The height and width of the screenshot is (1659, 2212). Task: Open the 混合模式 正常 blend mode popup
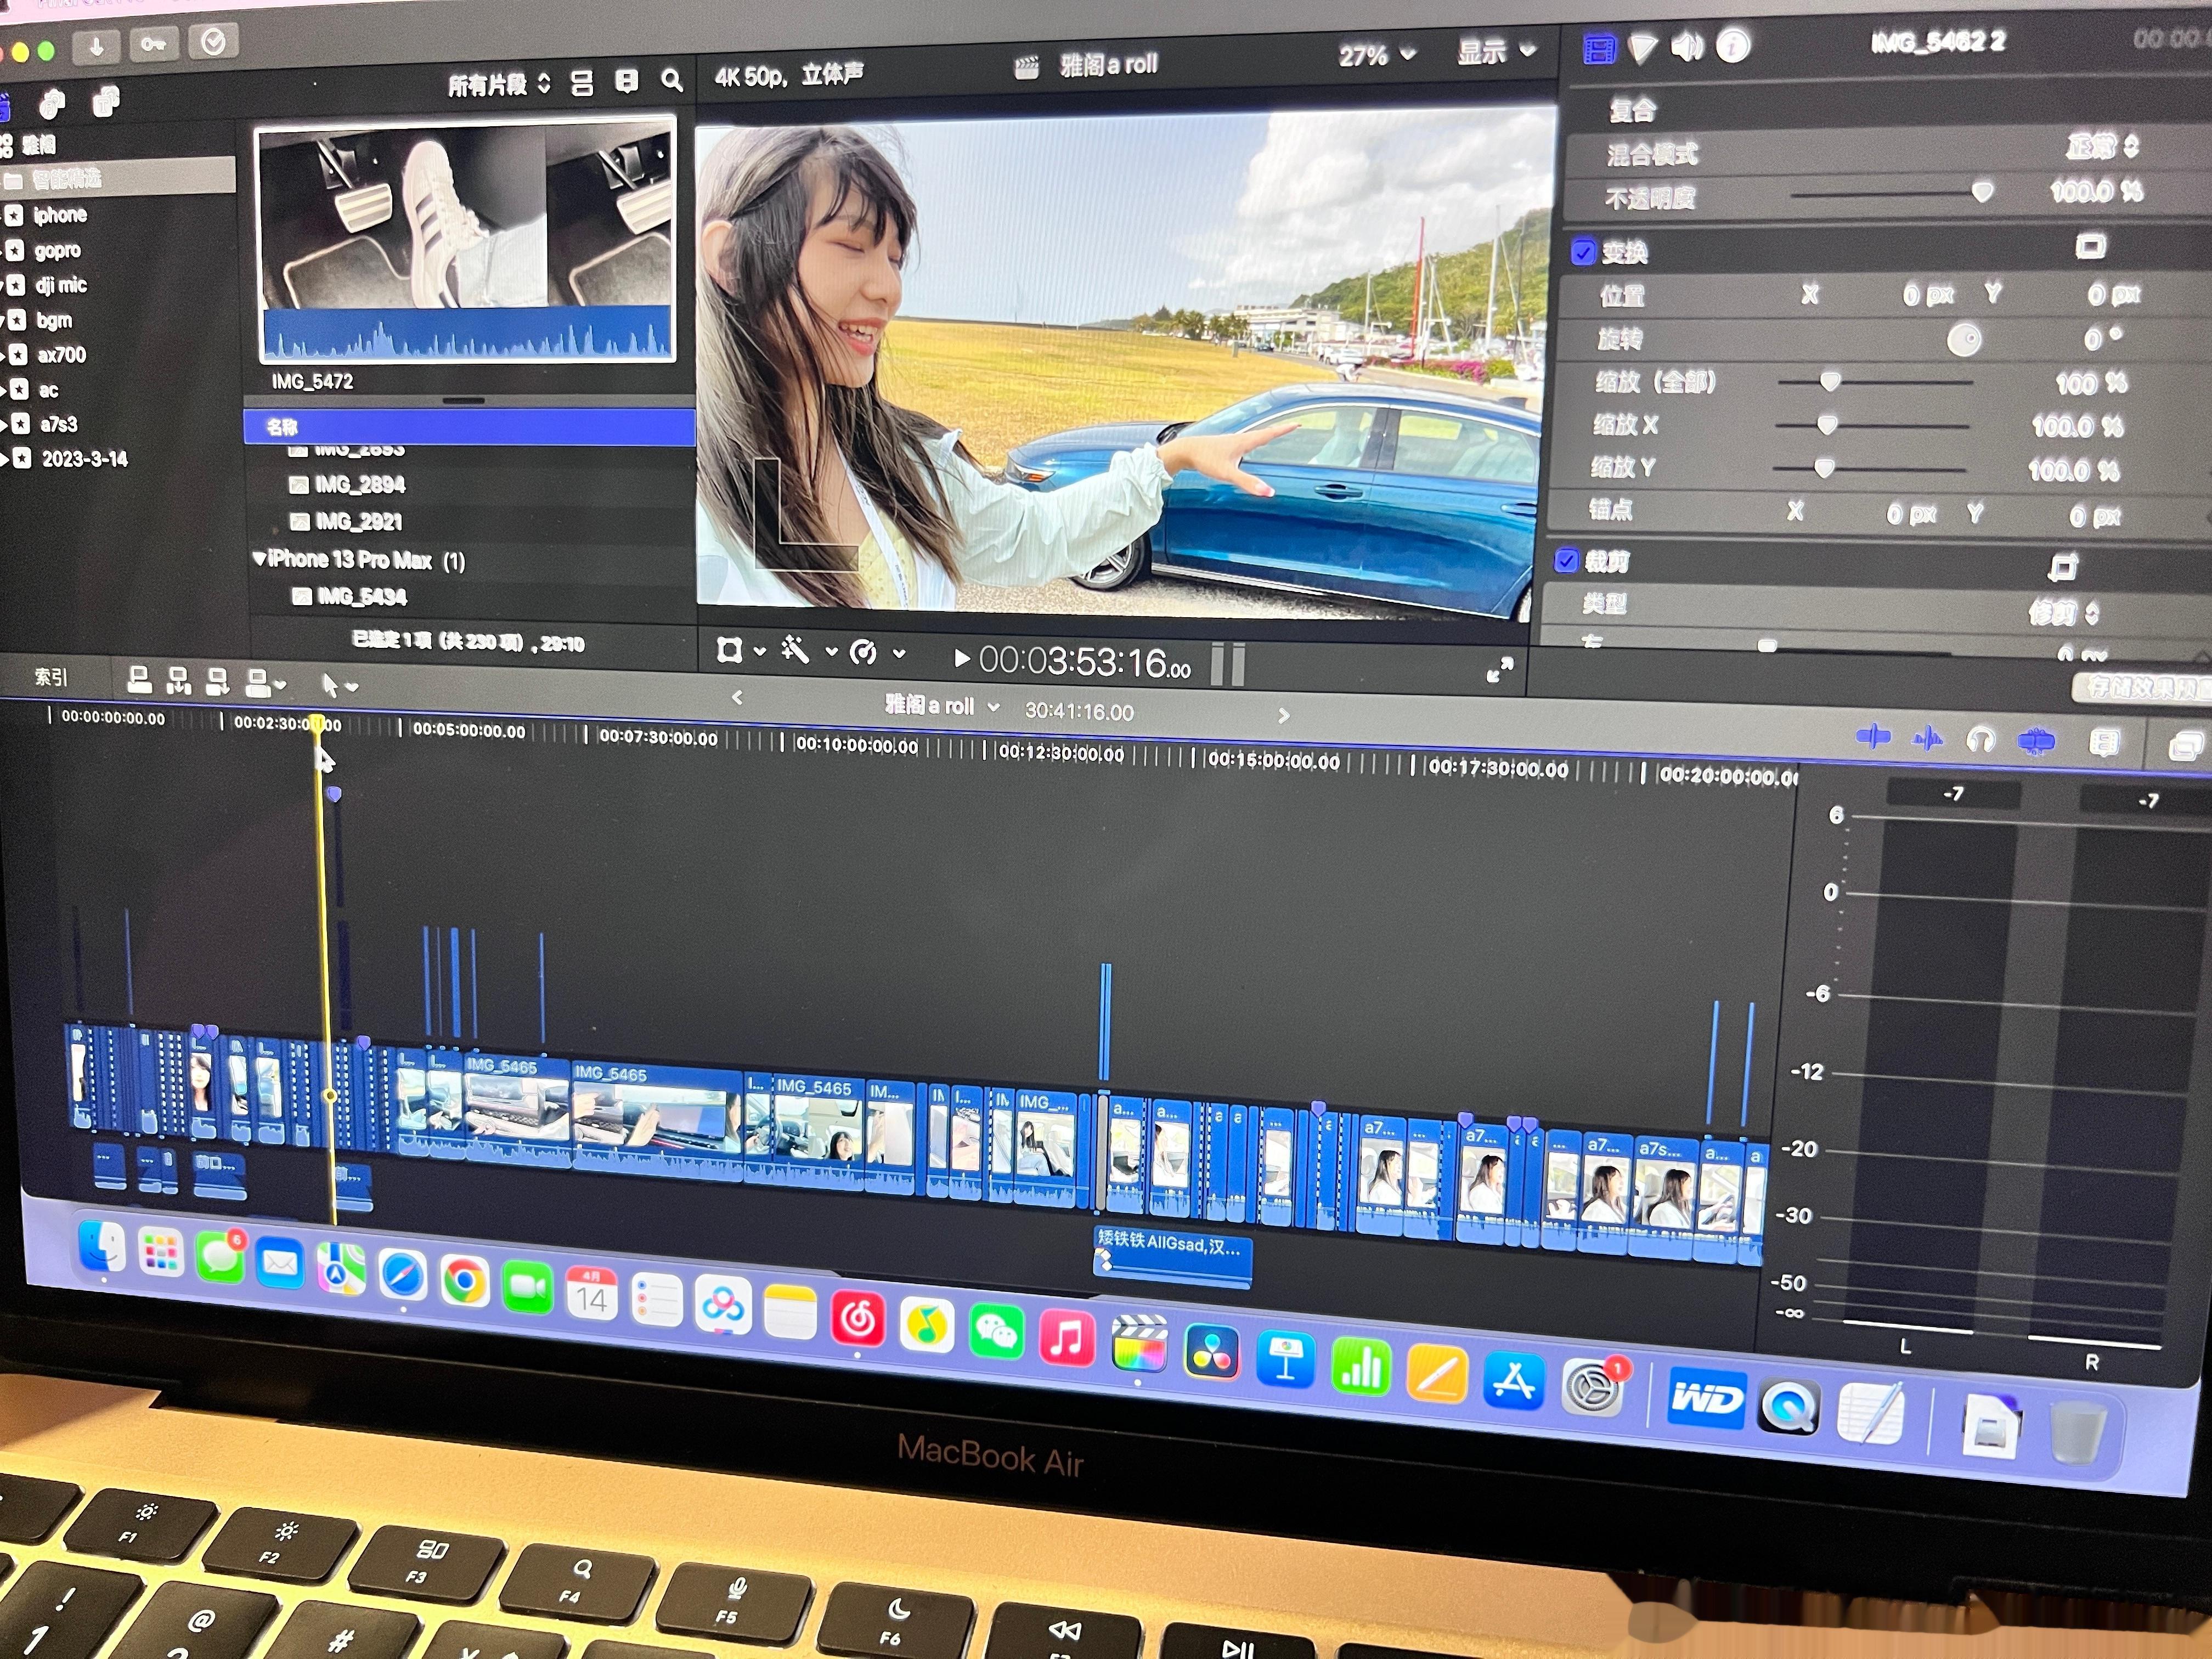pyautogui.click(x=2103, y=148)
